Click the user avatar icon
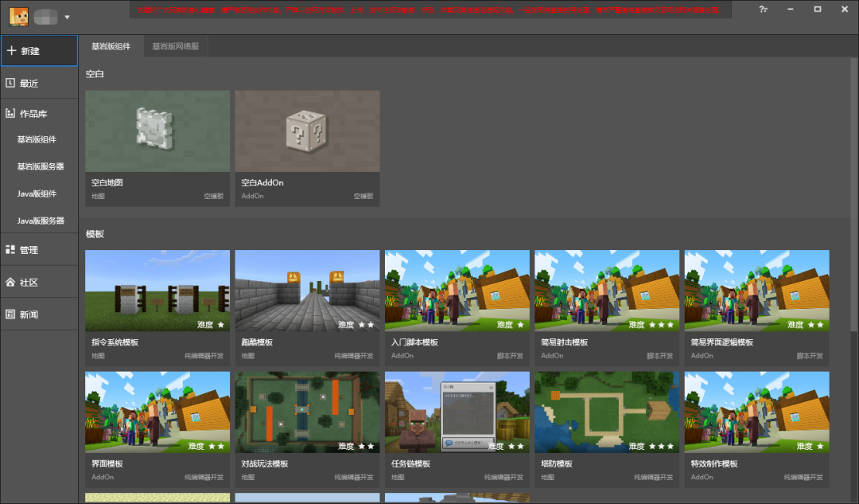This screenshot has width=859, height=504. click(18, 17)
